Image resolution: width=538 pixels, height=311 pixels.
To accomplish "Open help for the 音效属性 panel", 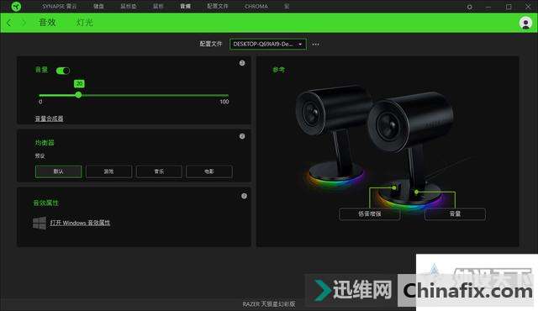I will (x=244, y=196).
